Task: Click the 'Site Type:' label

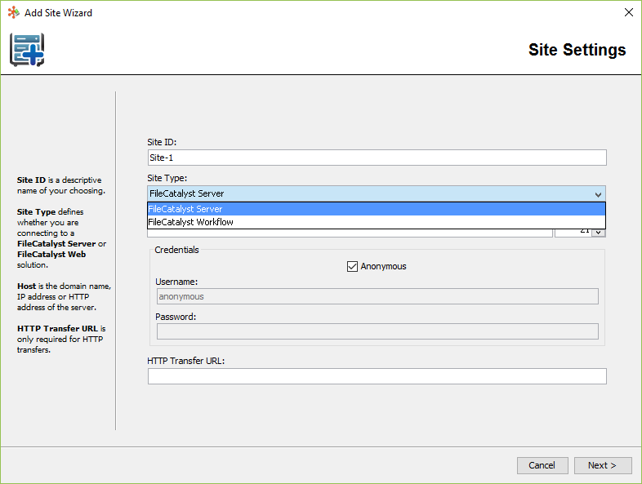Action: tap(167, 179)
